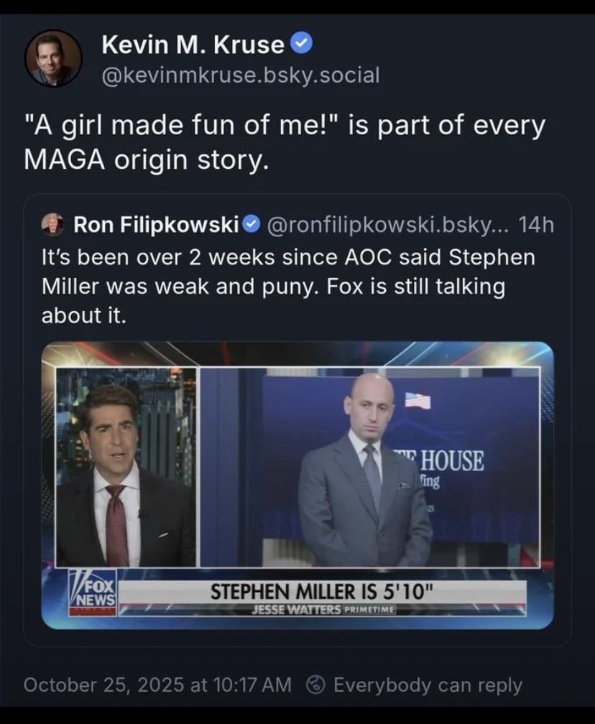This screenshot has width=595, height=724.
Task: Click Ron Filipkowski's small avatar in quoted post
Action: click(52, 225)
